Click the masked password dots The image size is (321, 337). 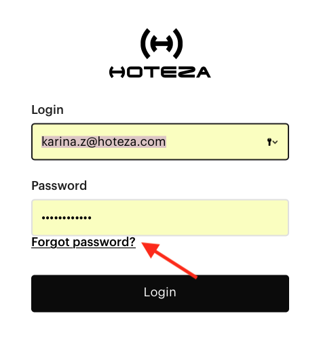click(x=67, y=218)
